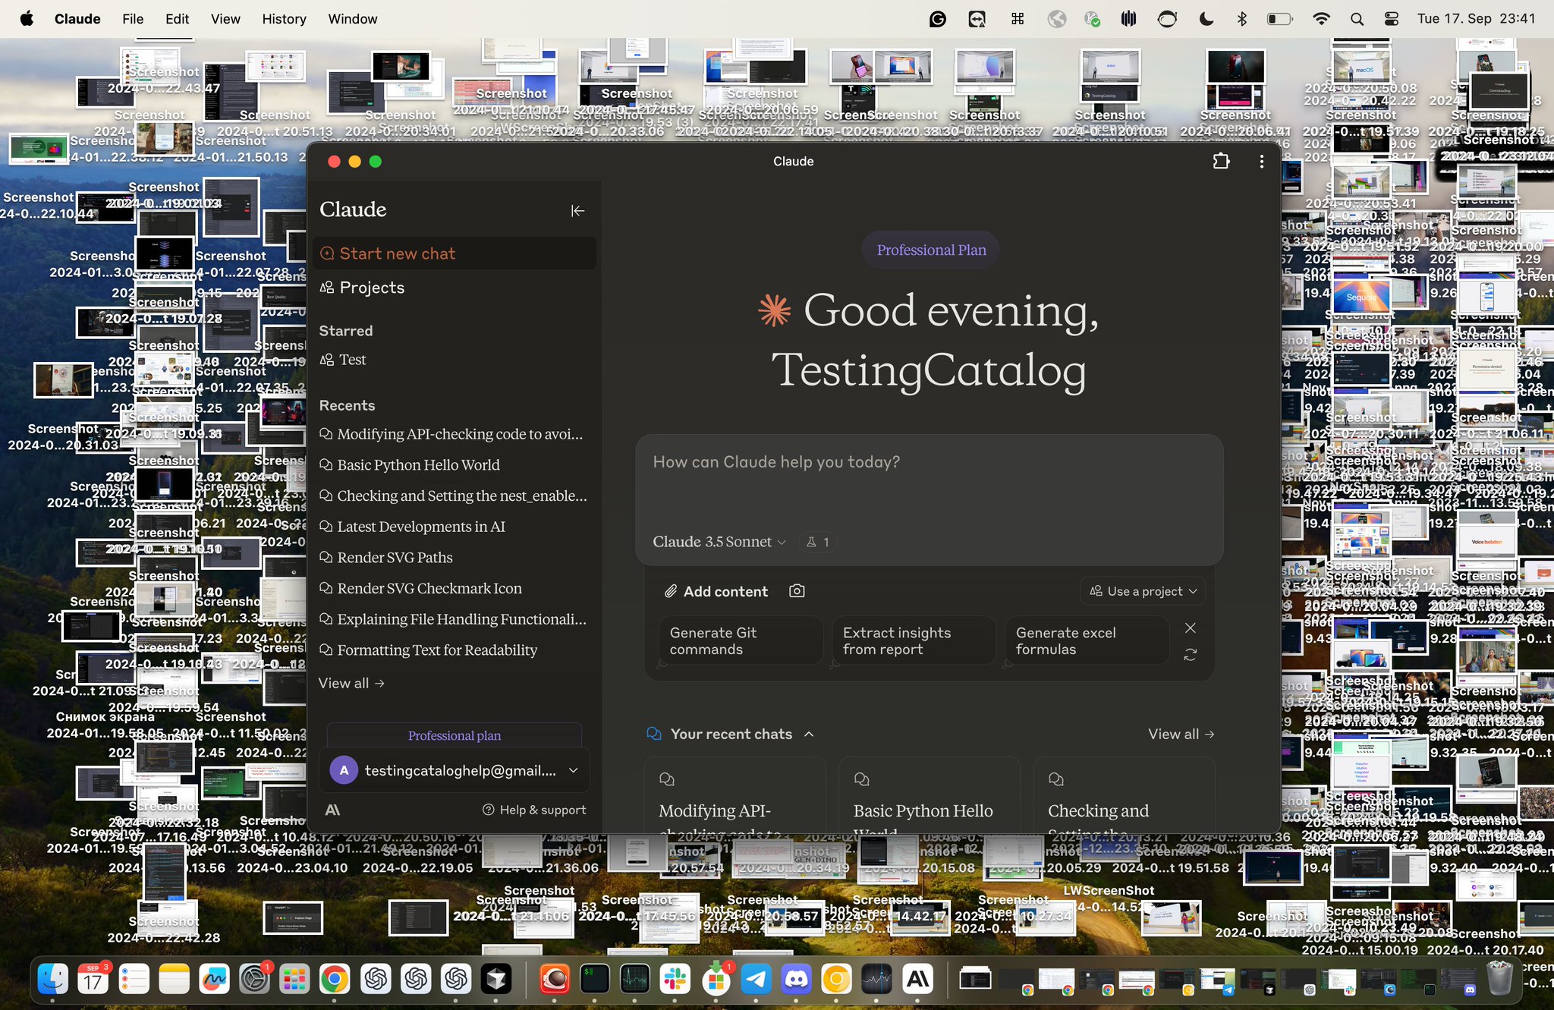Click the Anthropic logo at sidebar bottom

(x=332, y=810)
